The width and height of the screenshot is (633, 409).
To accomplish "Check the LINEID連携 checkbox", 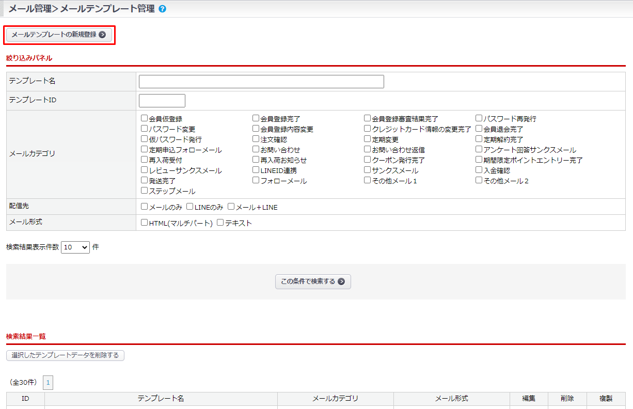I will (256, 170).
